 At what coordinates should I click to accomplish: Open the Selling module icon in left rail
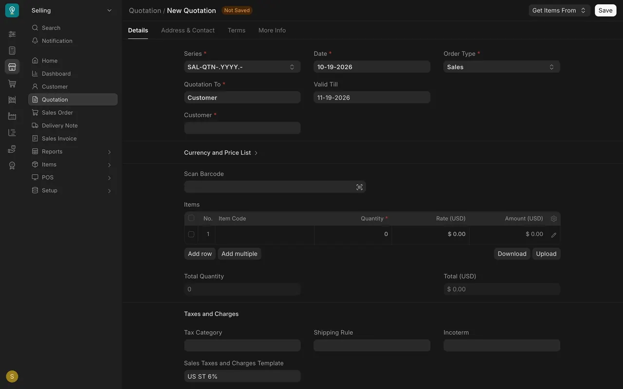(x=12, y=67)
